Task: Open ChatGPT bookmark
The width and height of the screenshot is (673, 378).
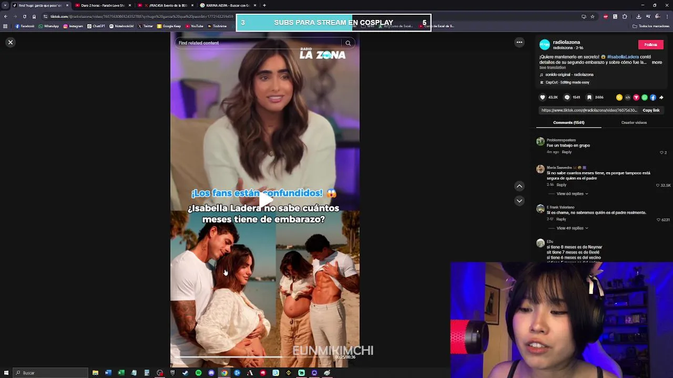Action: coord(96,26)
